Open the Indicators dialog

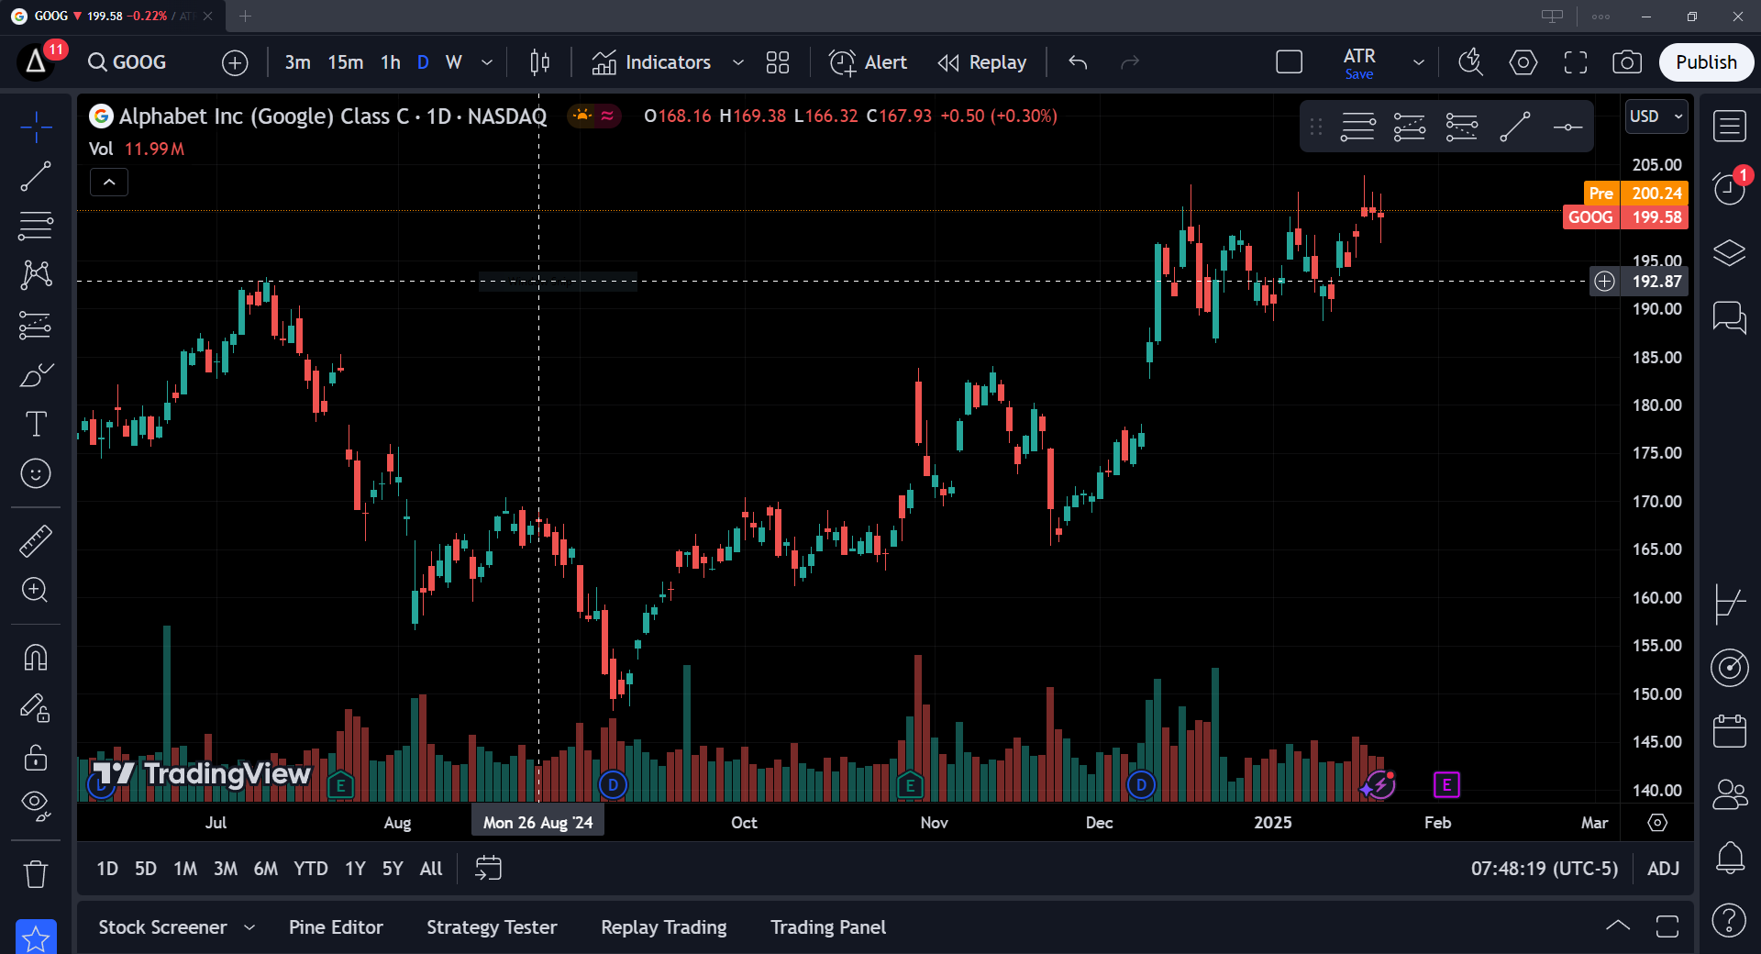[x=651, y=62]
